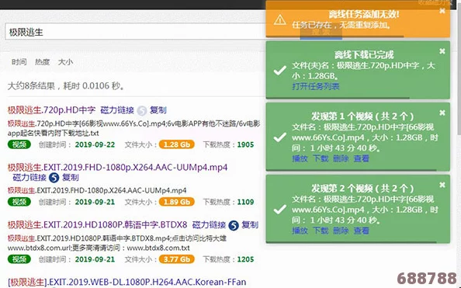Click the 视频 tag of the 1.89 Gb result

pos(19,202)
